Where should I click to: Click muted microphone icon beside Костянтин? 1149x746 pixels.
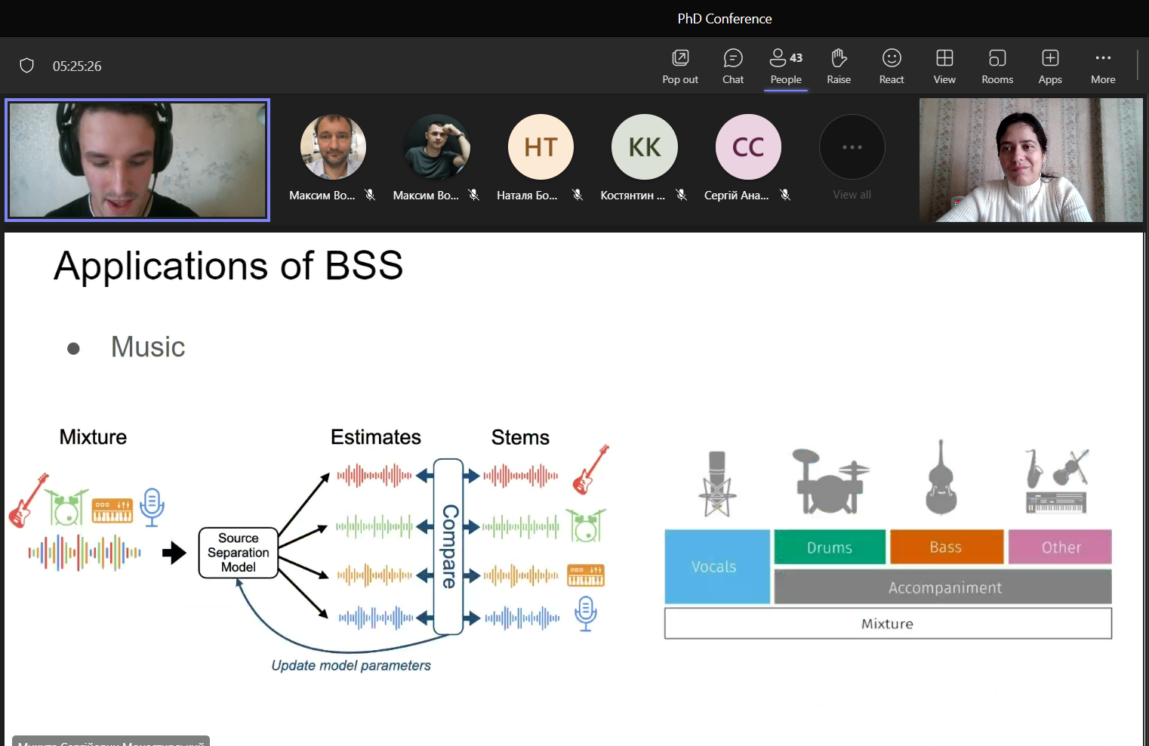coord(681,195)
